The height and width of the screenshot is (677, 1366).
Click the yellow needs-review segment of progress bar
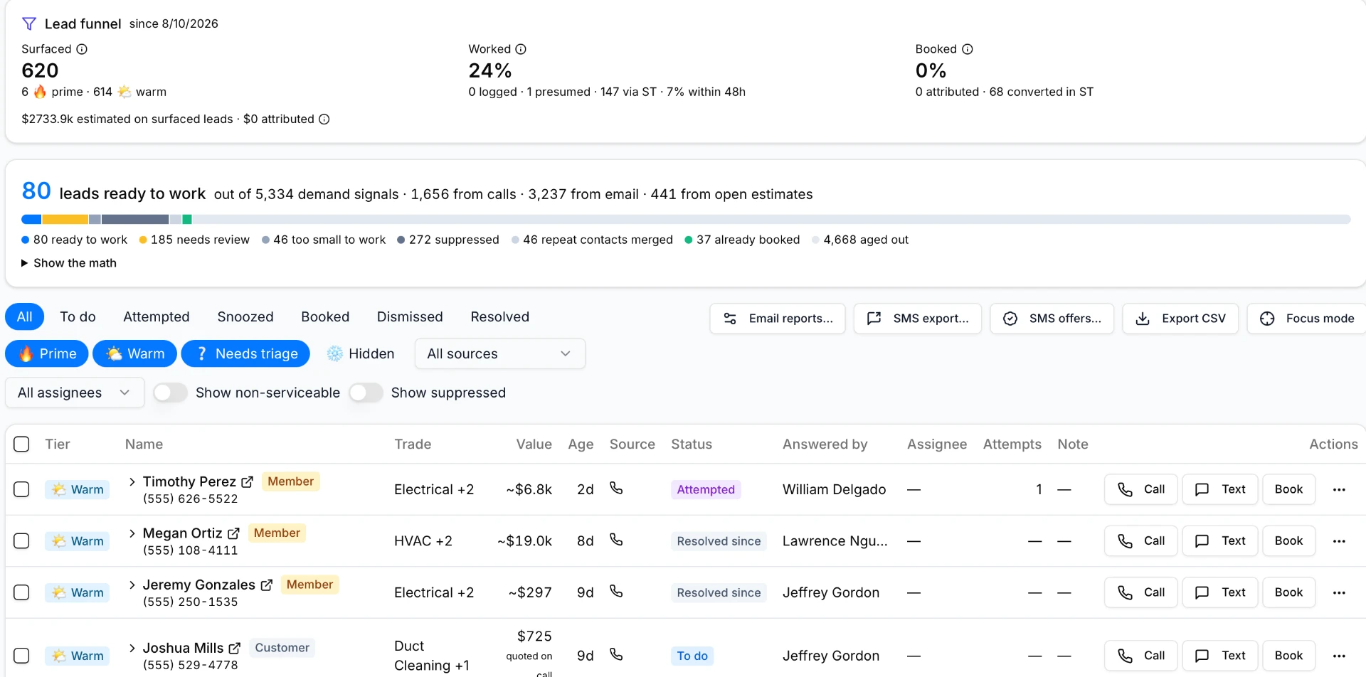tap(65, 220)
